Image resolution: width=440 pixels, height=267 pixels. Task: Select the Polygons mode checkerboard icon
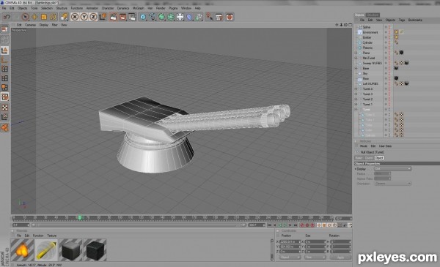(x=5, y=108)
